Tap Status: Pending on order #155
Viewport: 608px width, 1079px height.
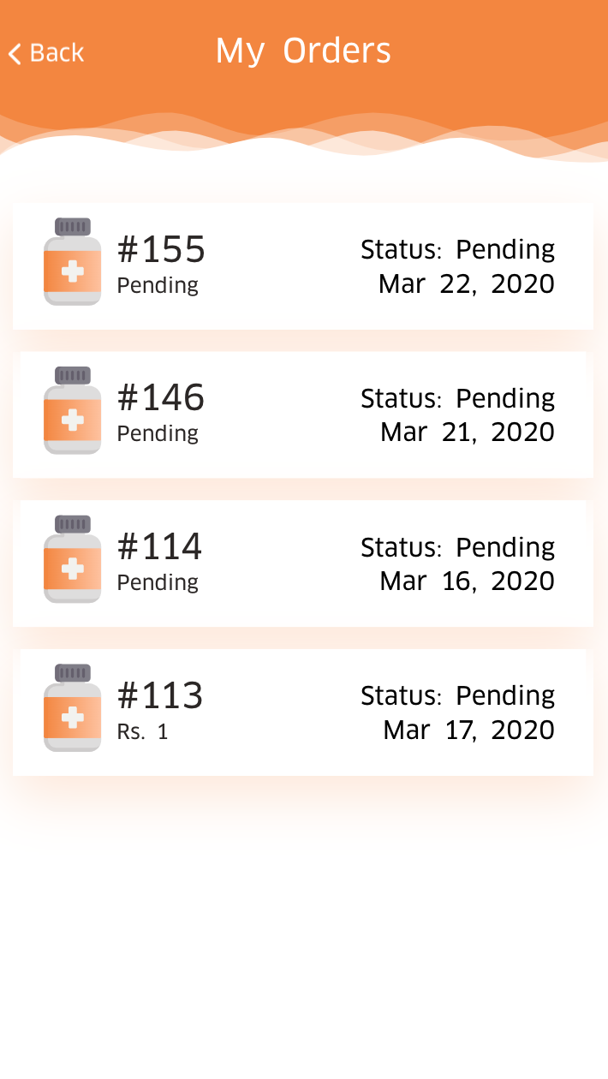click(457, 250)
